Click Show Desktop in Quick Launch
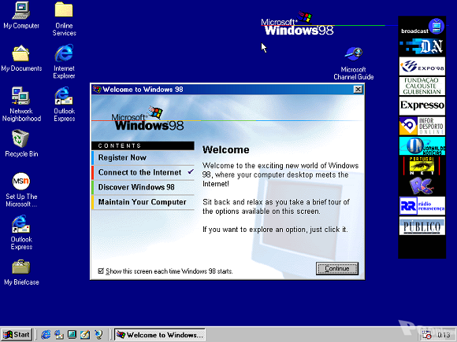457x342 pixels. tap(72, 334)
